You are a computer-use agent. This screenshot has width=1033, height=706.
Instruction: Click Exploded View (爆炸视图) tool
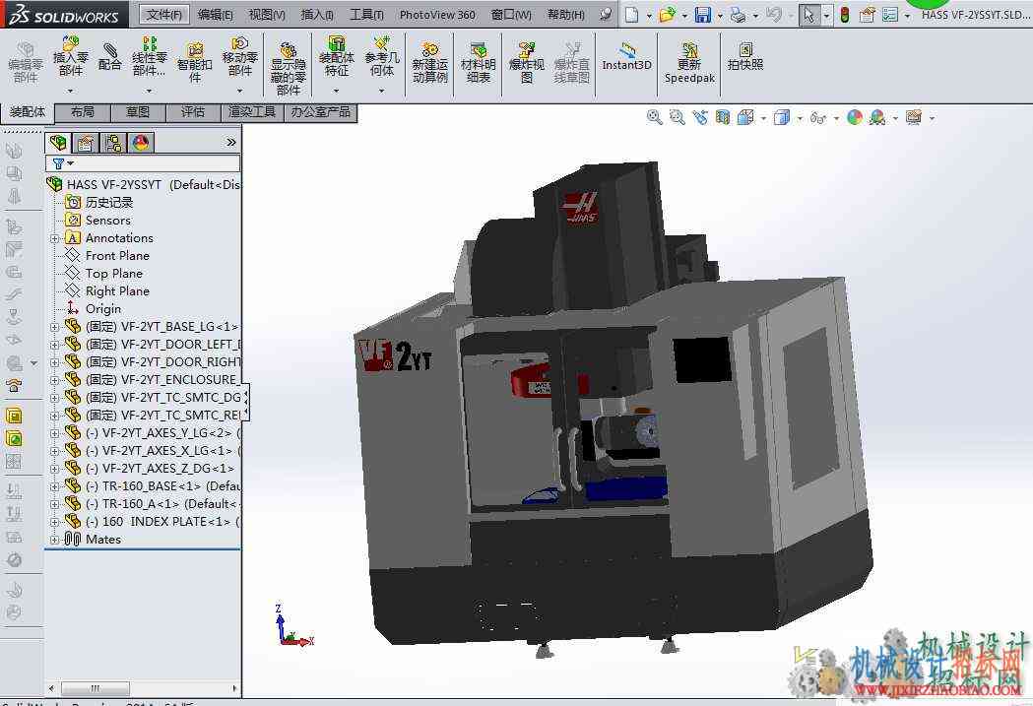[527, 63]
